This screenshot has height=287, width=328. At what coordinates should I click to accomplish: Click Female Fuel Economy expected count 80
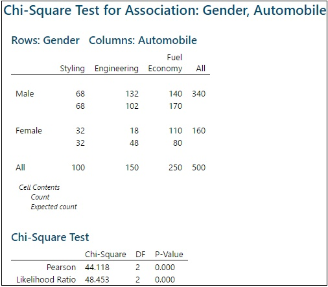click(x=178, y=143)
